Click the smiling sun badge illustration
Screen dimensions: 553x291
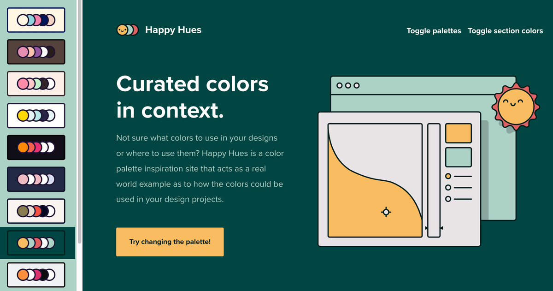515,105
